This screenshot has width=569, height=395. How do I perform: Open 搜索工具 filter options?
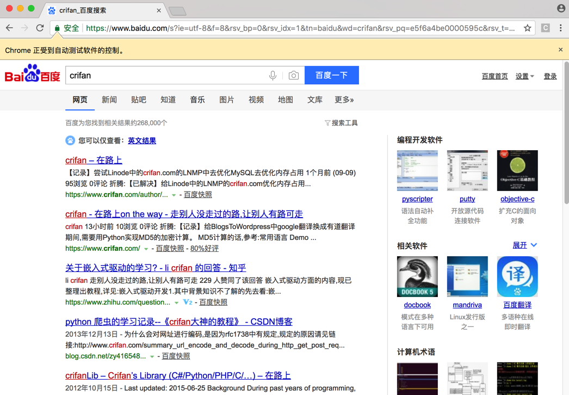click(x=341, y=123)
